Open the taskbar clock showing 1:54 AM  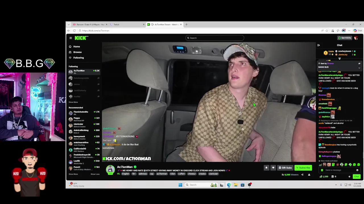[357, 185]
